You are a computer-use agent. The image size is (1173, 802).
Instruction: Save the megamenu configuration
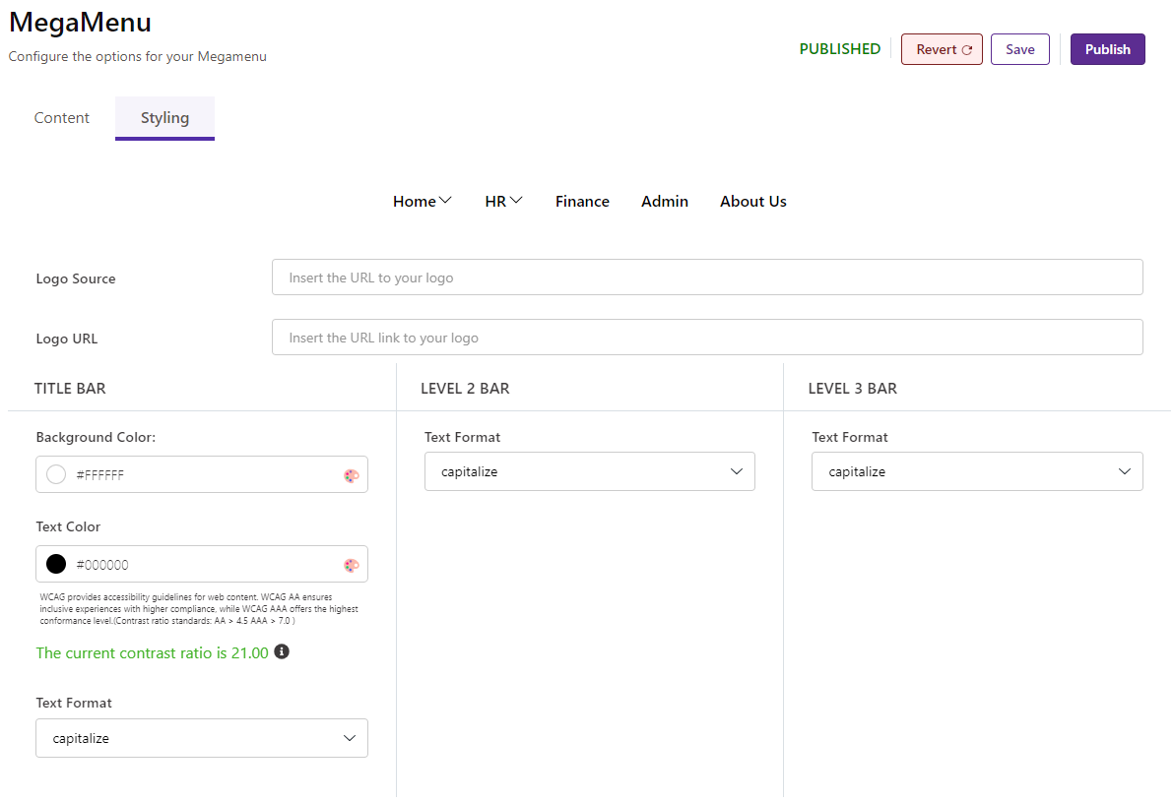point(1019,48)
